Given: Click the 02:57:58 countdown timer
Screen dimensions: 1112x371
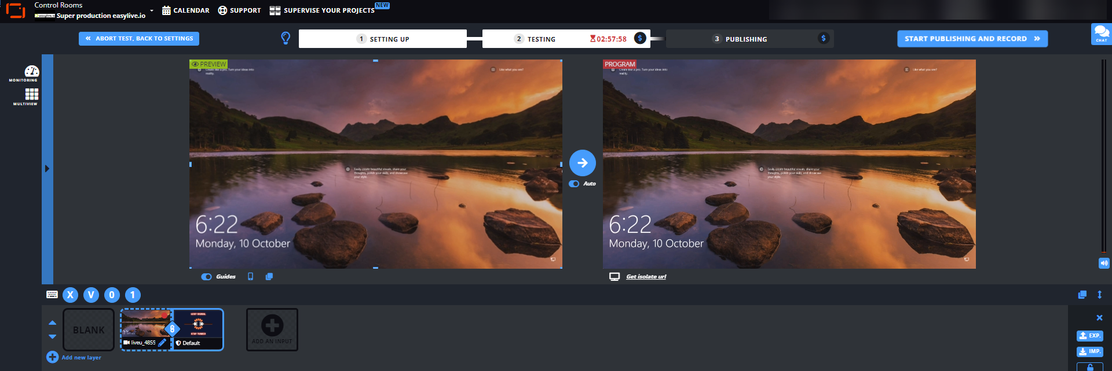Looking at the screenshot, I should [608, 39].
